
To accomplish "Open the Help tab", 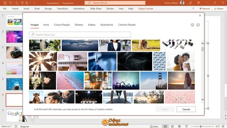I will pyautogui.click(x=131, y=9).
